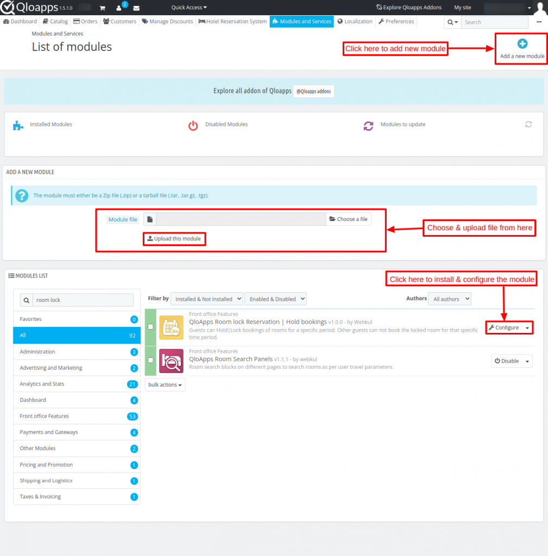Open the bulk actions dropdown

165,385
